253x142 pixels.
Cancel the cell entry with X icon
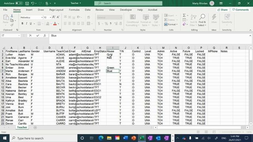[30, 35]
